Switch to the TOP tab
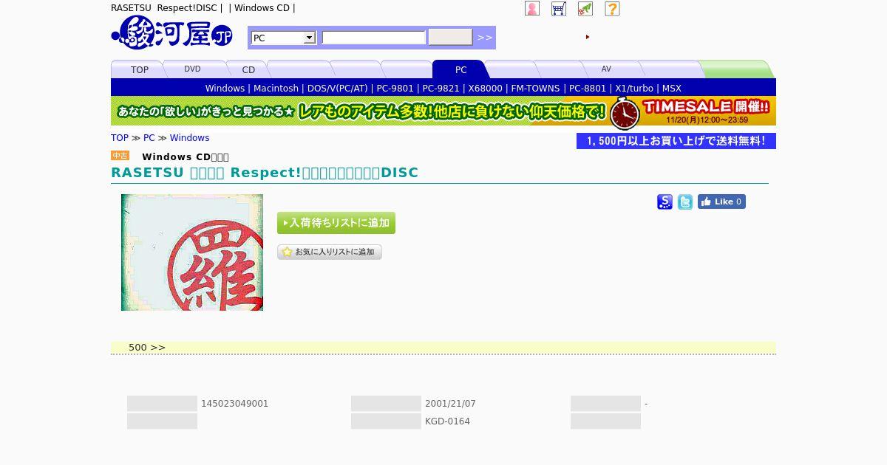Image resolution: width=887 pixels, height=465 pixels. (140, 69)
